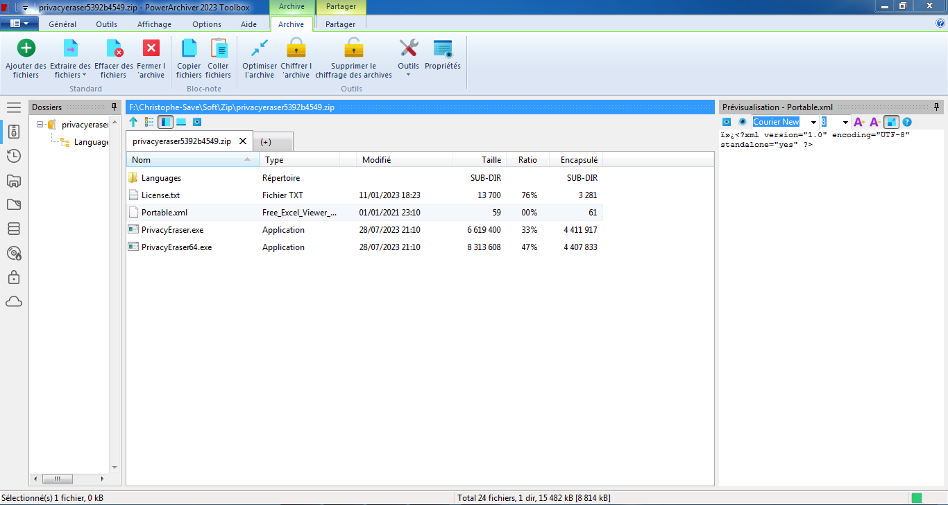The image size is (948, 505).
Task: Open the history clock sidebar icon
Action: [14, 156]
